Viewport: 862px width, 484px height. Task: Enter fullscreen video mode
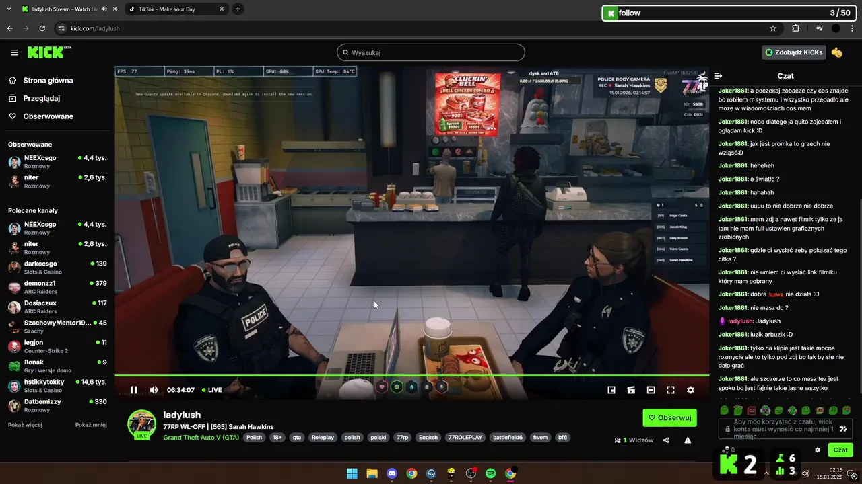[671, 390]
